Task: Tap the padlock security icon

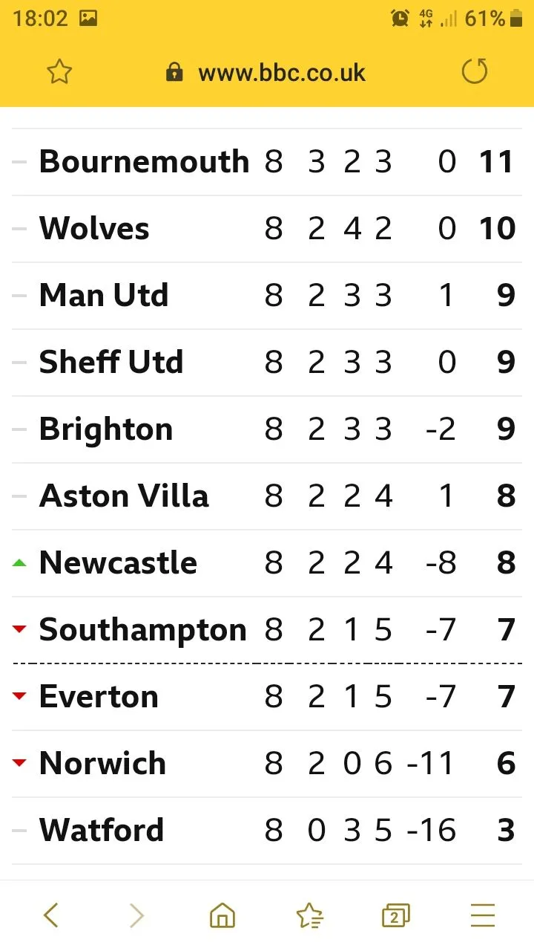Action: (174, 72)
